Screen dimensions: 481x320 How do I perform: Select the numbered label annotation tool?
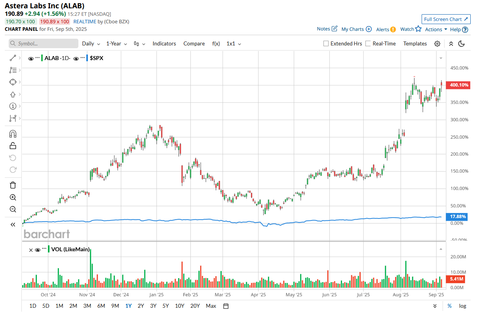click(13, 106)
